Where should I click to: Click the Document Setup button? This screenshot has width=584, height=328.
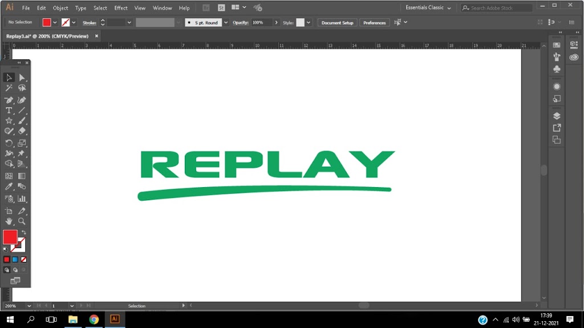[x=337, y=23]
